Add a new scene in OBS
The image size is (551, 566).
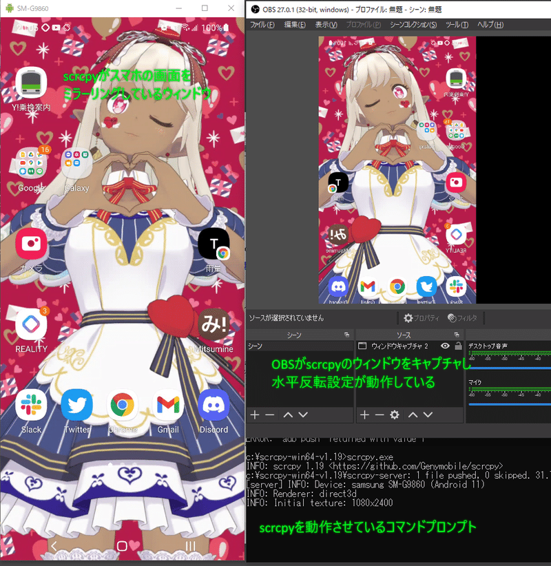(255, 415)
